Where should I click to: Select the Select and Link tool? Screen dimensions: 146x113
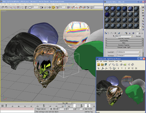point(11,8)
